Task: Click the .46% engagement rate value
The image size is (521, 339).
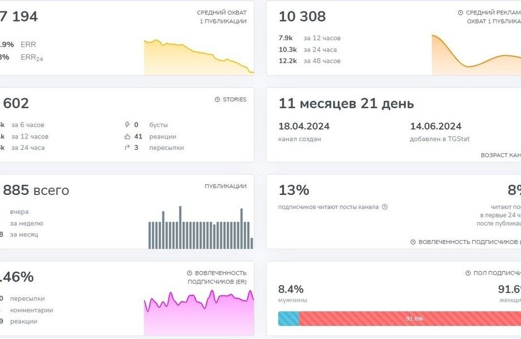Action: click(x=16, y=277)
